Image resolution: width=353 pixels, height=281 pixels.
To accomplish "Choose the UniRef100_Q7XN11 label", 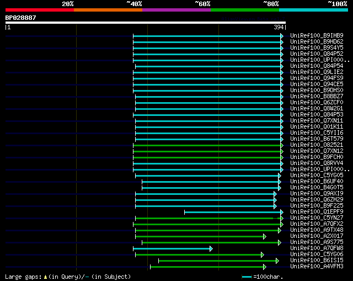I will tap(317, 121).
